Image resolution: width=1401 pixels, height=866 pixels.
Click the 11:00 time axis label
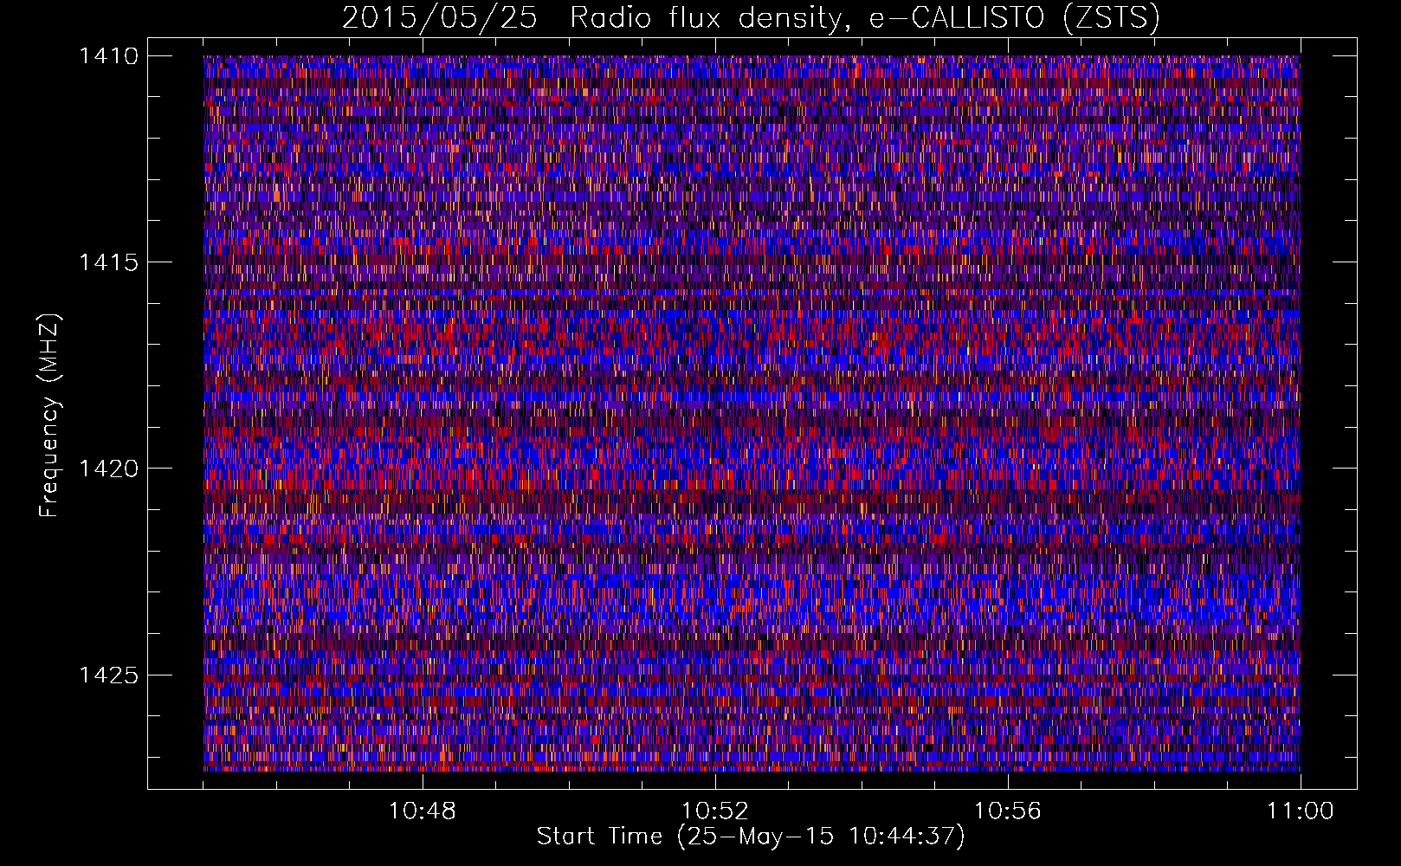pos(1301,811)
